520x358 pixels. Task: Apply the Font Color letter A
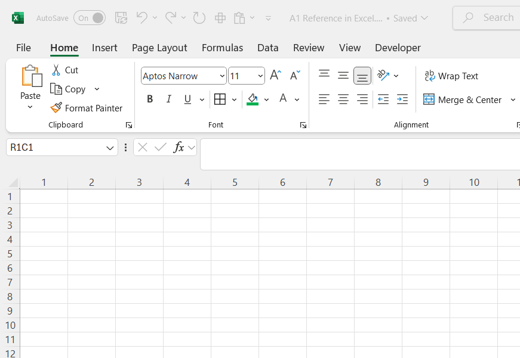(283, 98)
